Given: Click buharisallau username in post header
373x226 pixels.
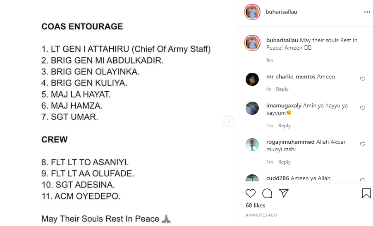Looking at the screenshot, I should point(281,12).
